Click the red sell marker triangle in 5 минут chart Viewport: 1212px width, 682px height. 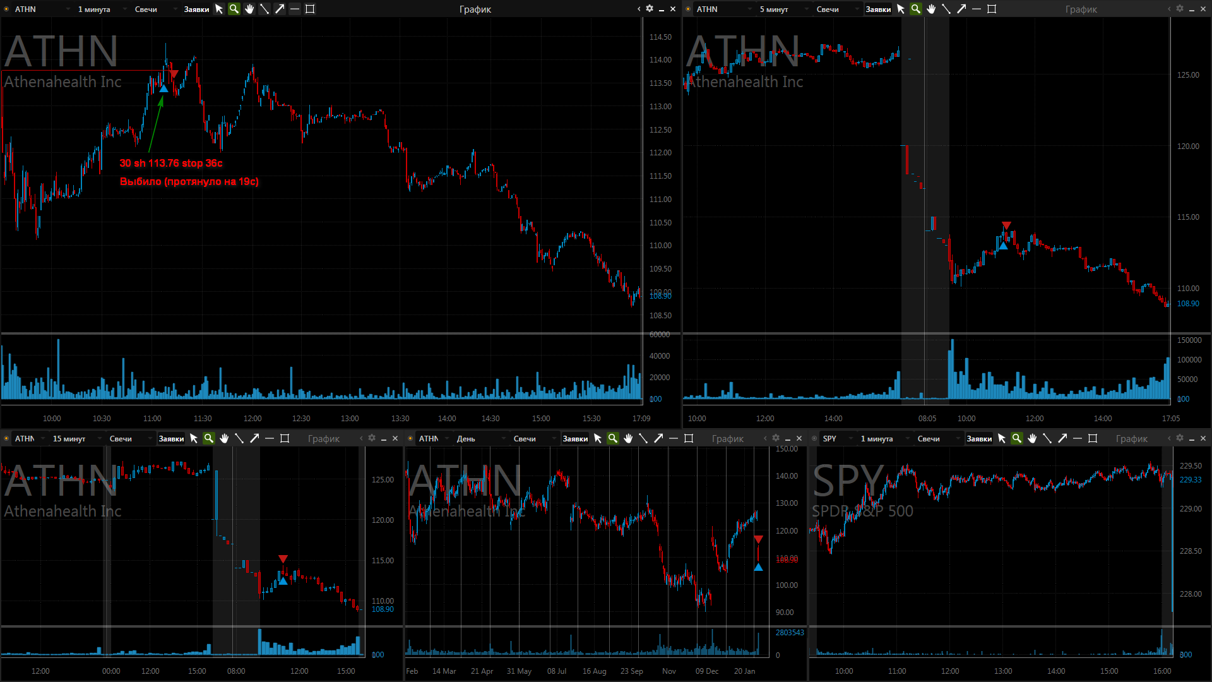pyautogui.click(x=1006, y=225)
